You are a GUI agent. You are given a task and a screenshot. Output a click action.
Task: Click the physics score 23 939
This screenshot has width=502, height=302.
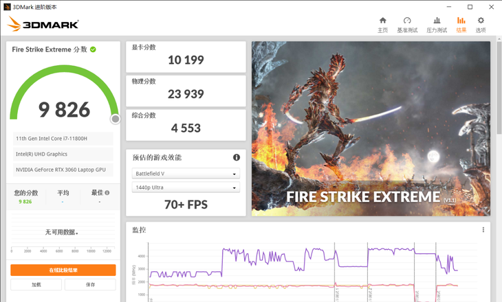186,94
